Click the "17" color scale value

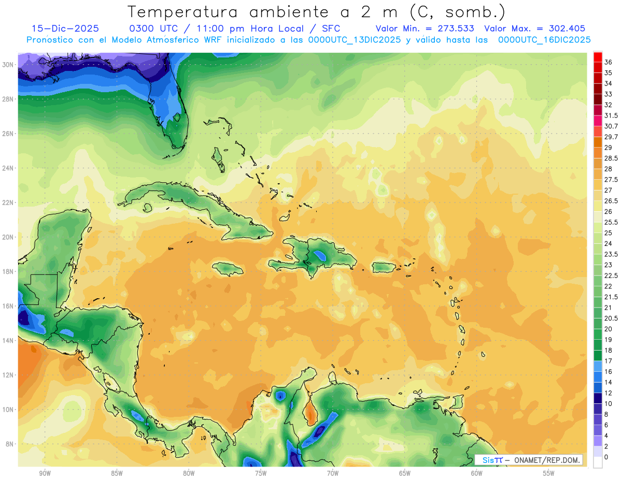click(609, 361)
